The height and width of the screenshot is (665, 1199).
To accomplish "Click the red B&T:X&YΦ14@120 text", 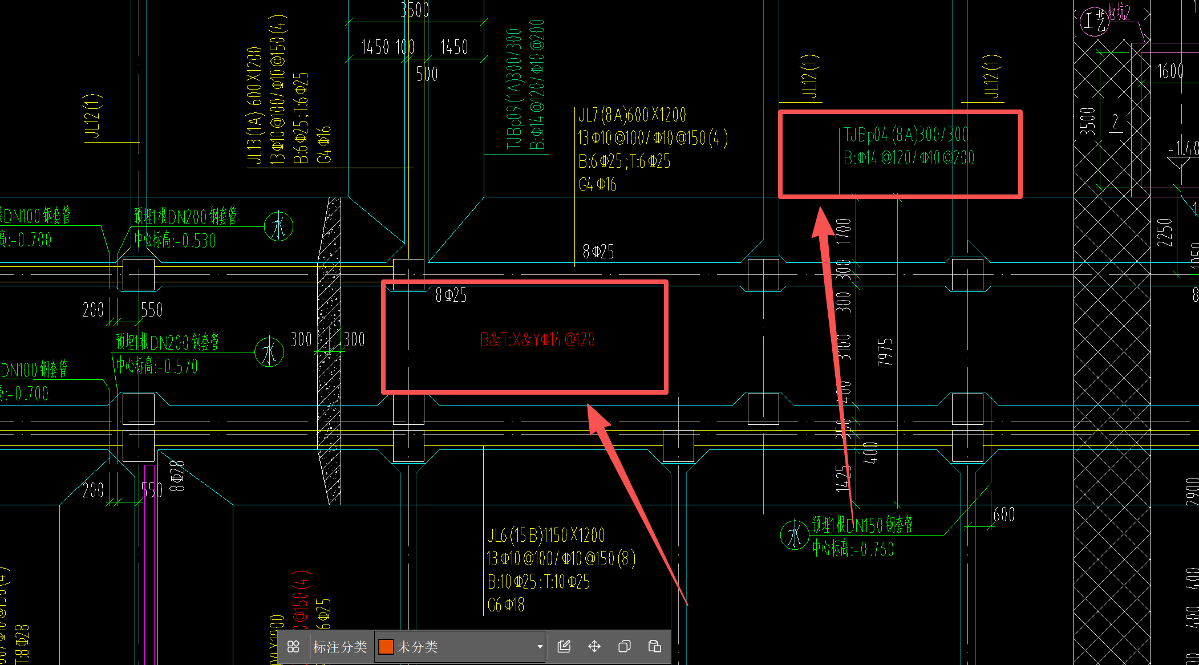I will point(537,340).
